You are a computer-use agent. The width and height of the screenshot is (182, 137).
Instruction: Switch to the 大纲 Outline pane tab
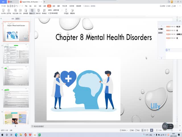click(13, 19)
